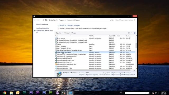Launch Adobe Premiere Pro from the taskbar
Screen dimensions: 169x95
click(37, 93)
